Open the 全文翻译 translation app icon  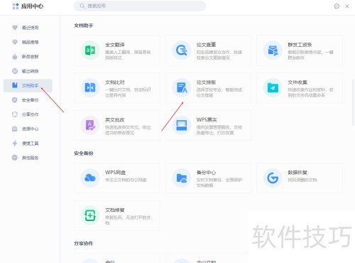point(90,50)
